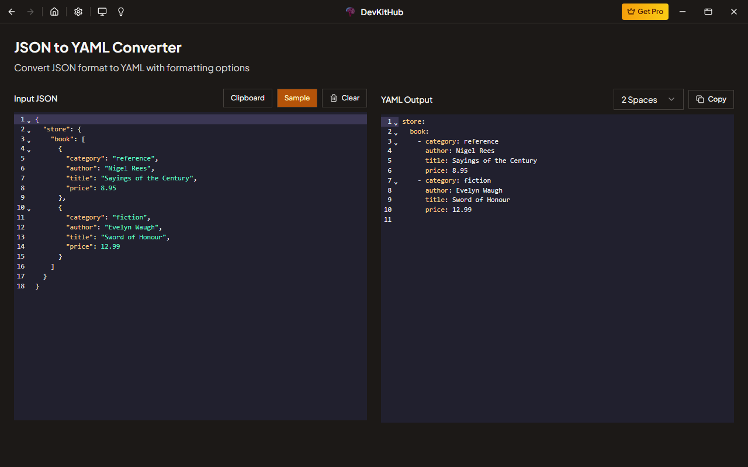Click "fiction" value in JSON input
This screenshot has width=748, height=467.
click(130, 217)
